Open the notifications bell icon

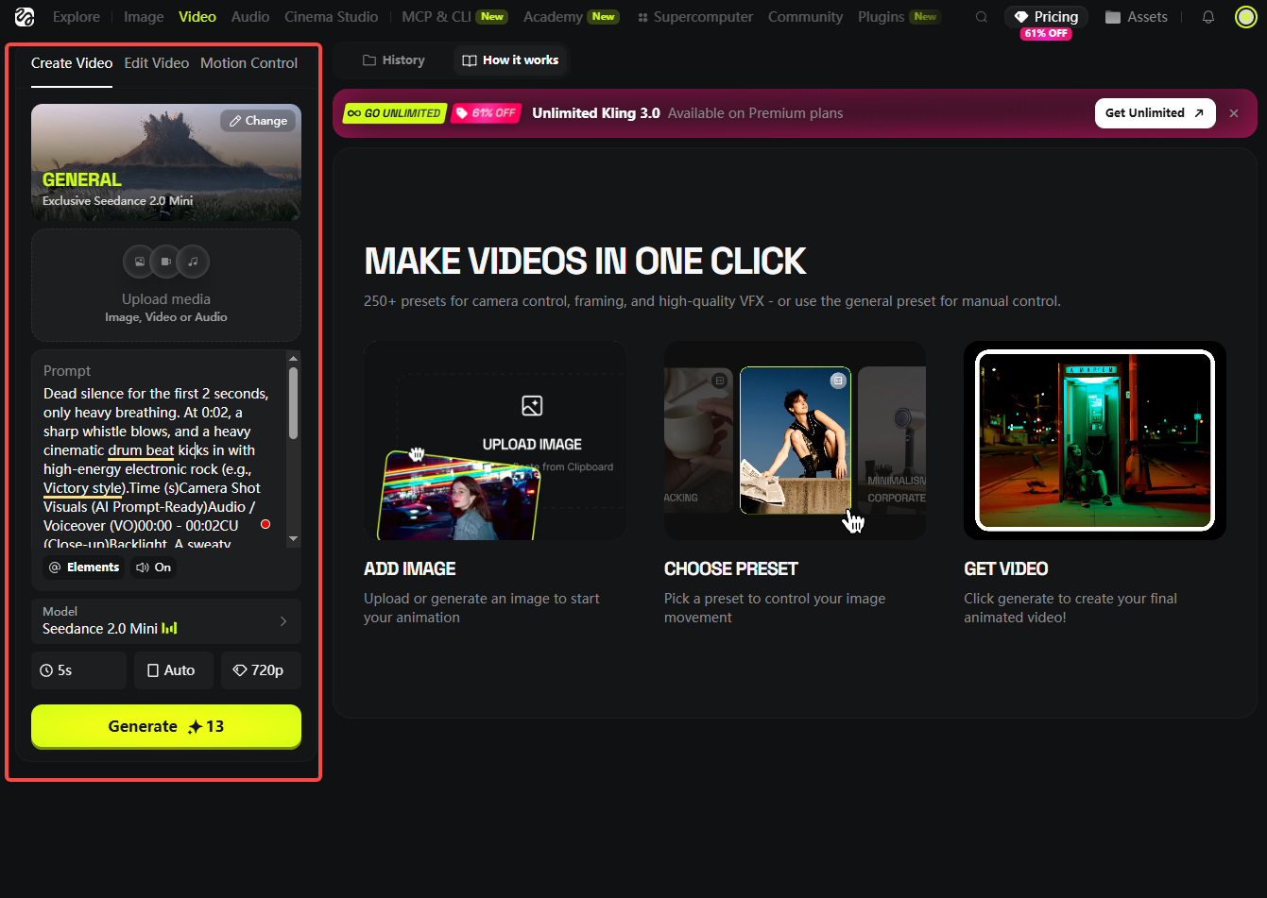tap(1207, 17)
